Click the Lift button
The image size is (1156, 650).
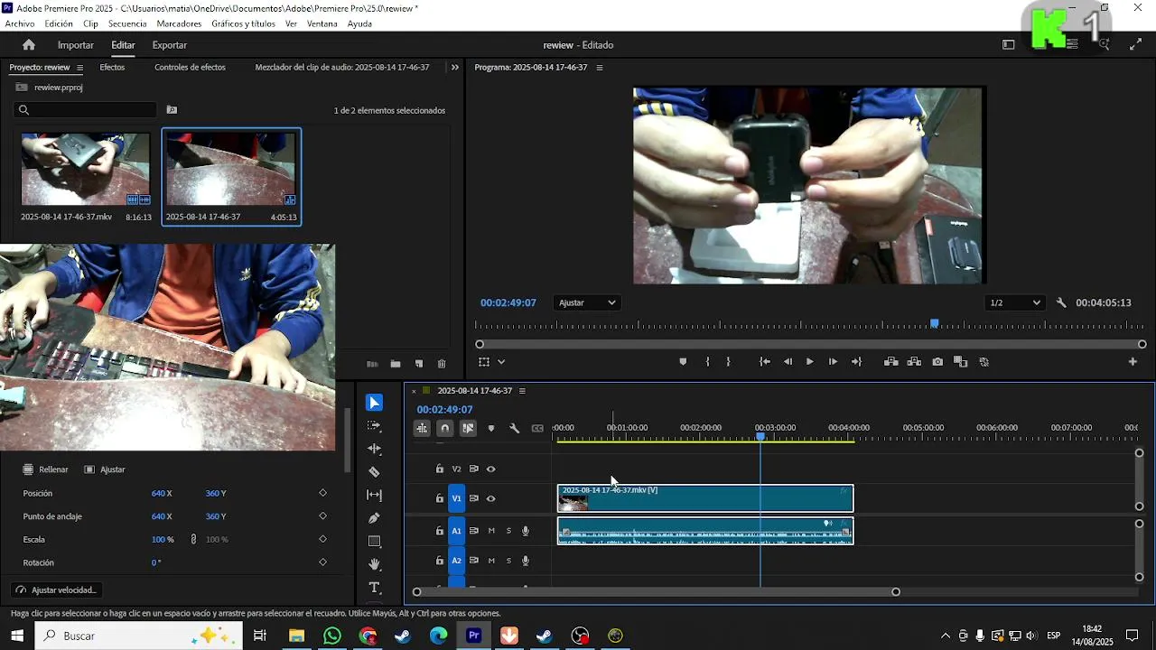coord(891,362)
